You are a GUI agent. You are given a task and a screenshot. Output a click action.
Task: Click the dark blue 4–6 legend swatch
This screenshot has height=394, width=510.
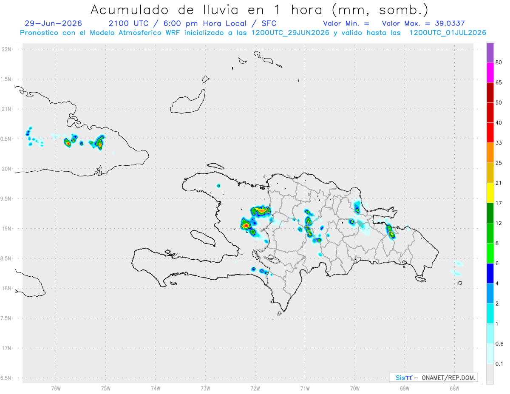point(490,273)
